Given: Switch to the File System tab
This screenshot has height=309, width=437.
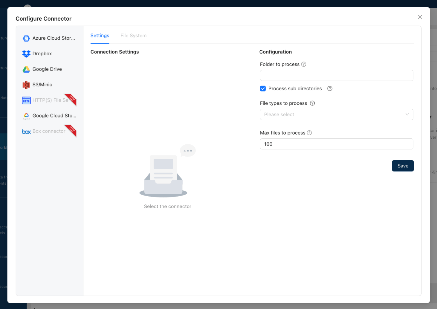Looking at the screenshot, I should (134, 36).
